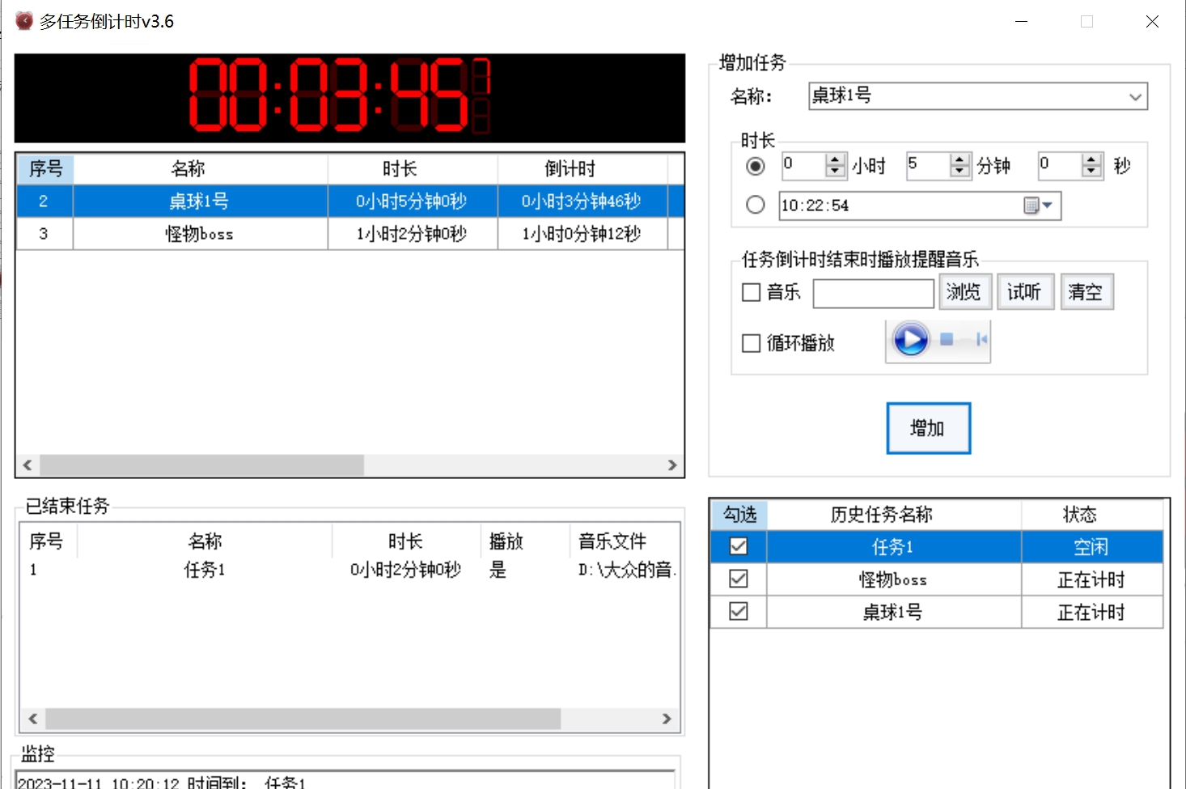Open the calendar dropdown of the time picker
Viewport: 1186px width, 789px height.
click(x=1039, y=206)
